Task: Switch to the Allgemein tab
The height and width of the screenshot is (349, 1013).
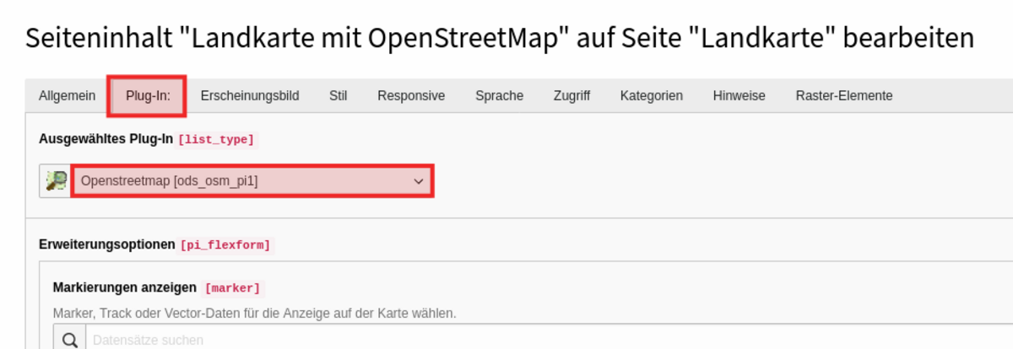Action: (x=67, y=96)
